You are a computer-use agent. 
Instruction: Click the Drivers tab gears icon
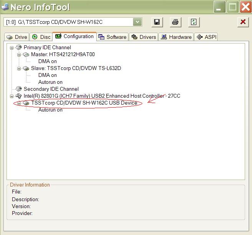click(134, 37)
